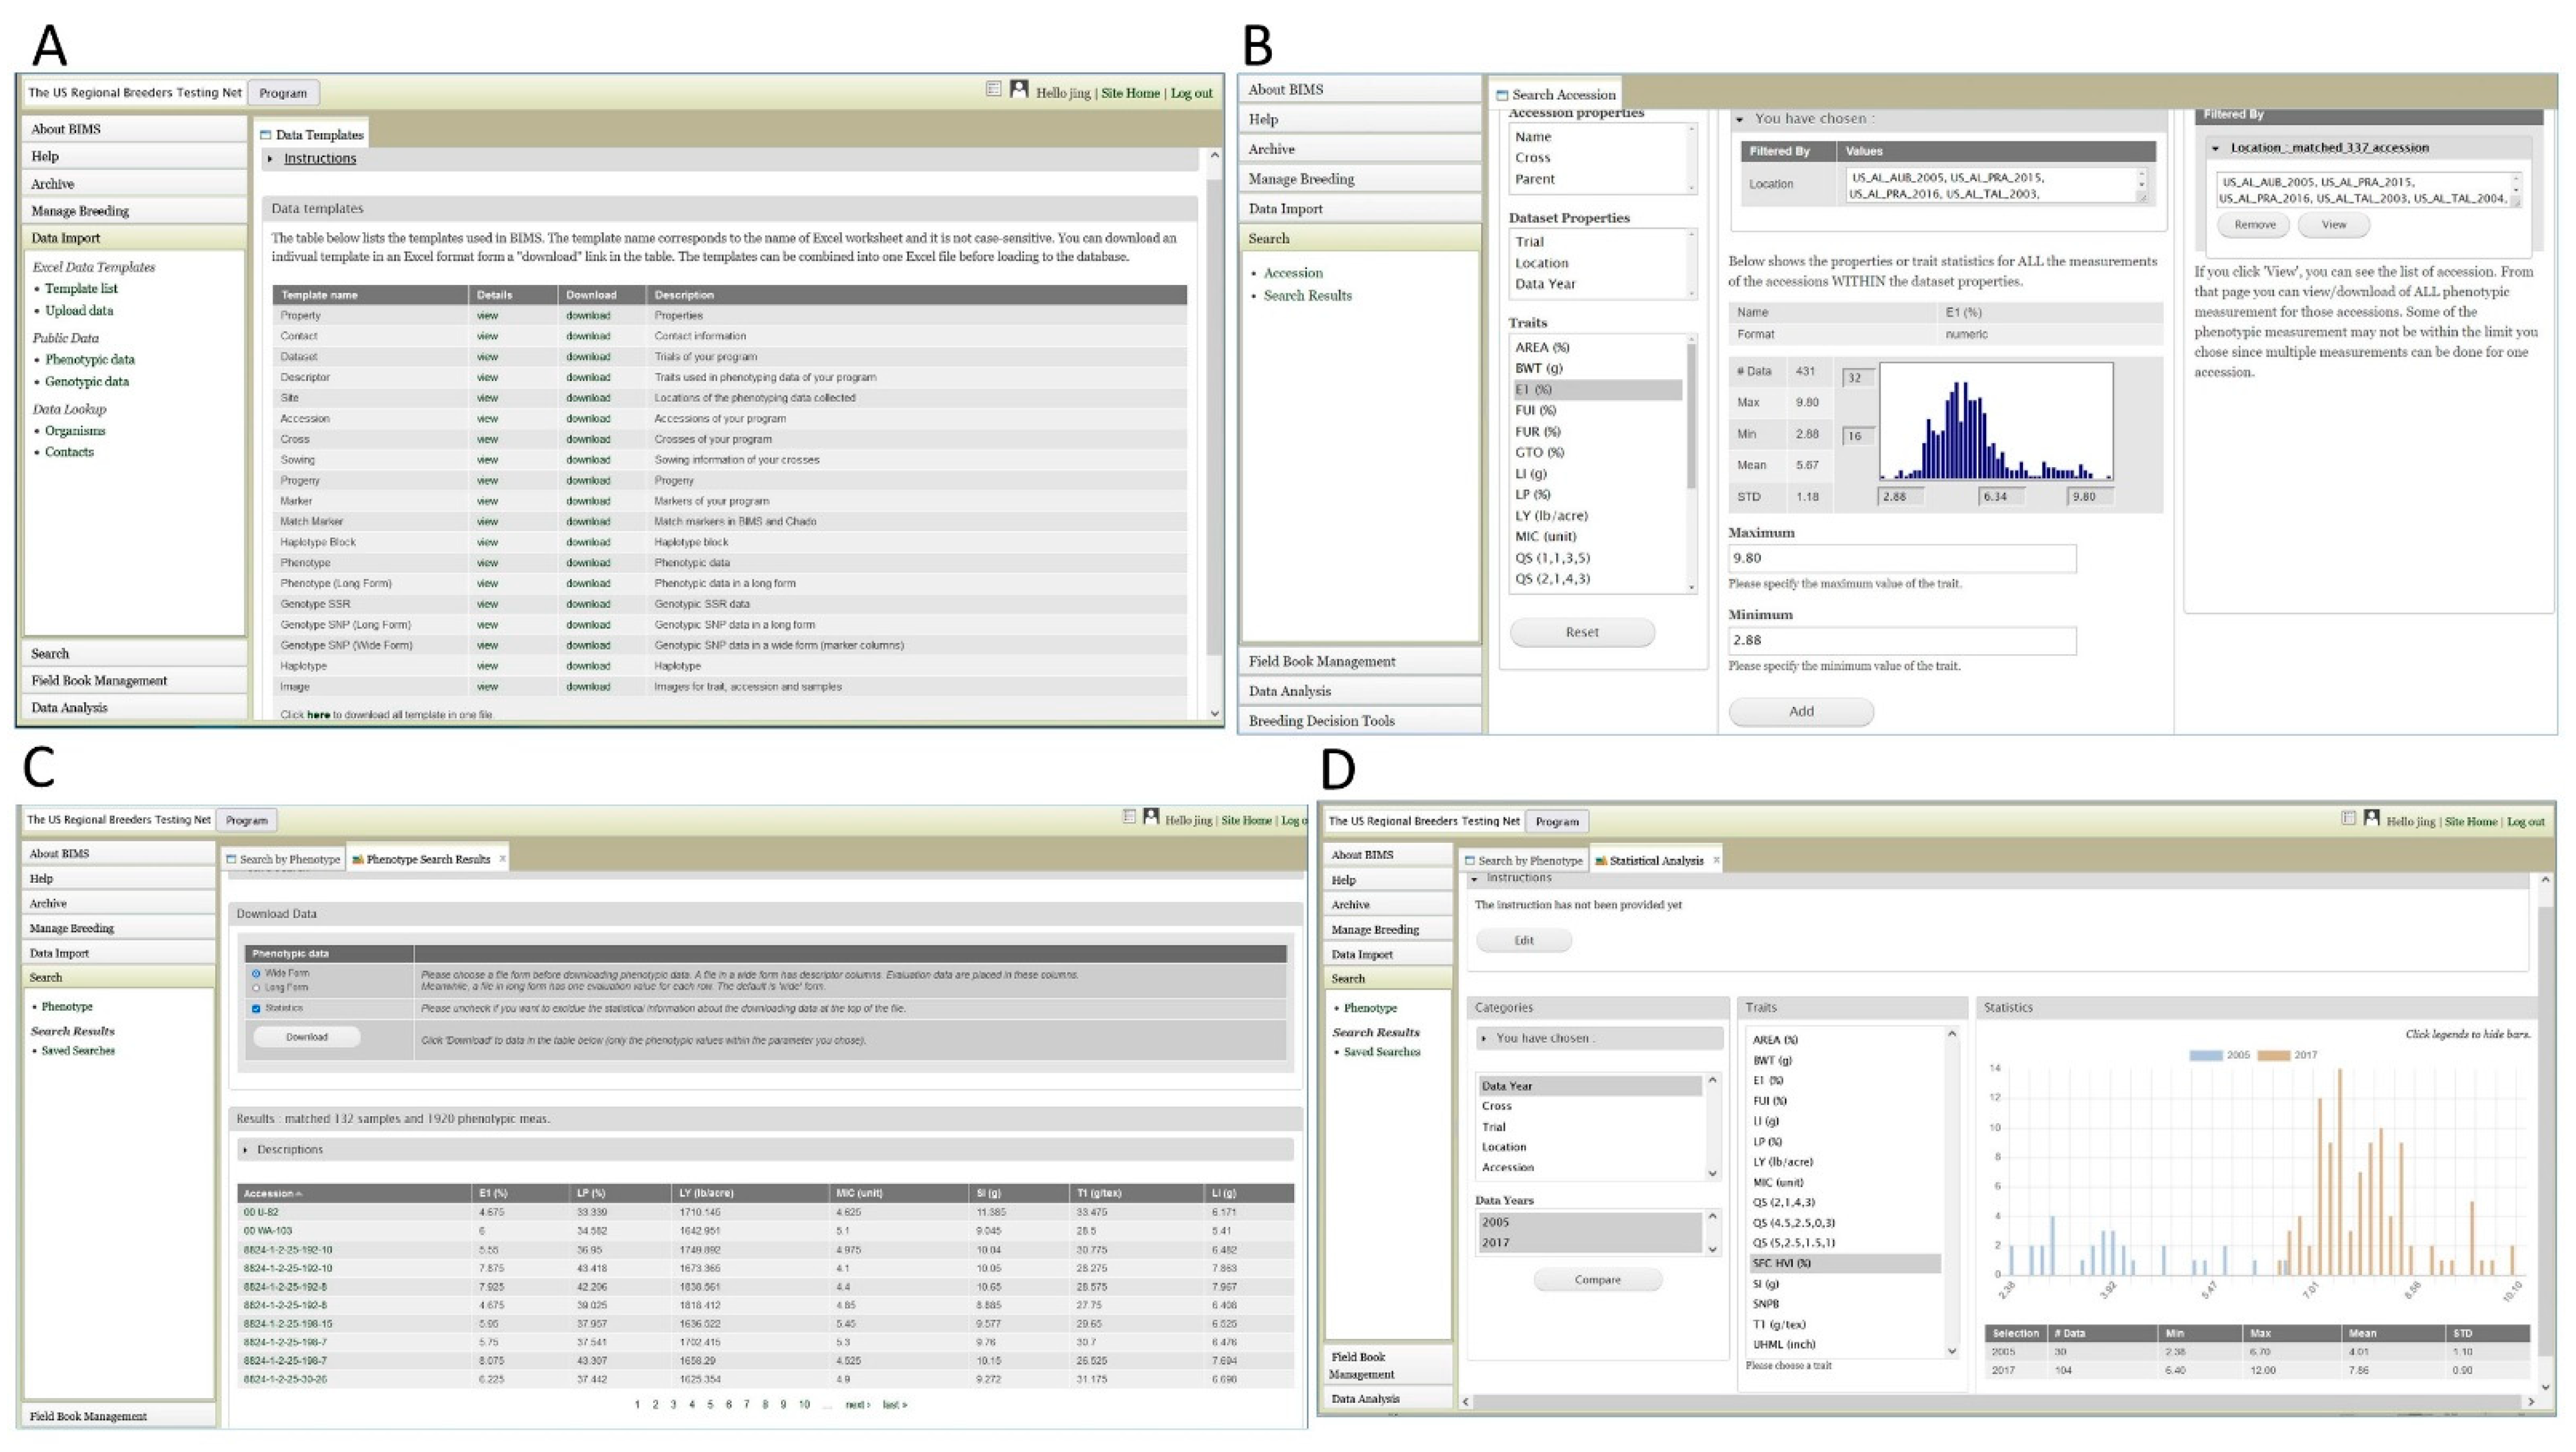Expand the Instructions section under Data Templates

[319, 158]
